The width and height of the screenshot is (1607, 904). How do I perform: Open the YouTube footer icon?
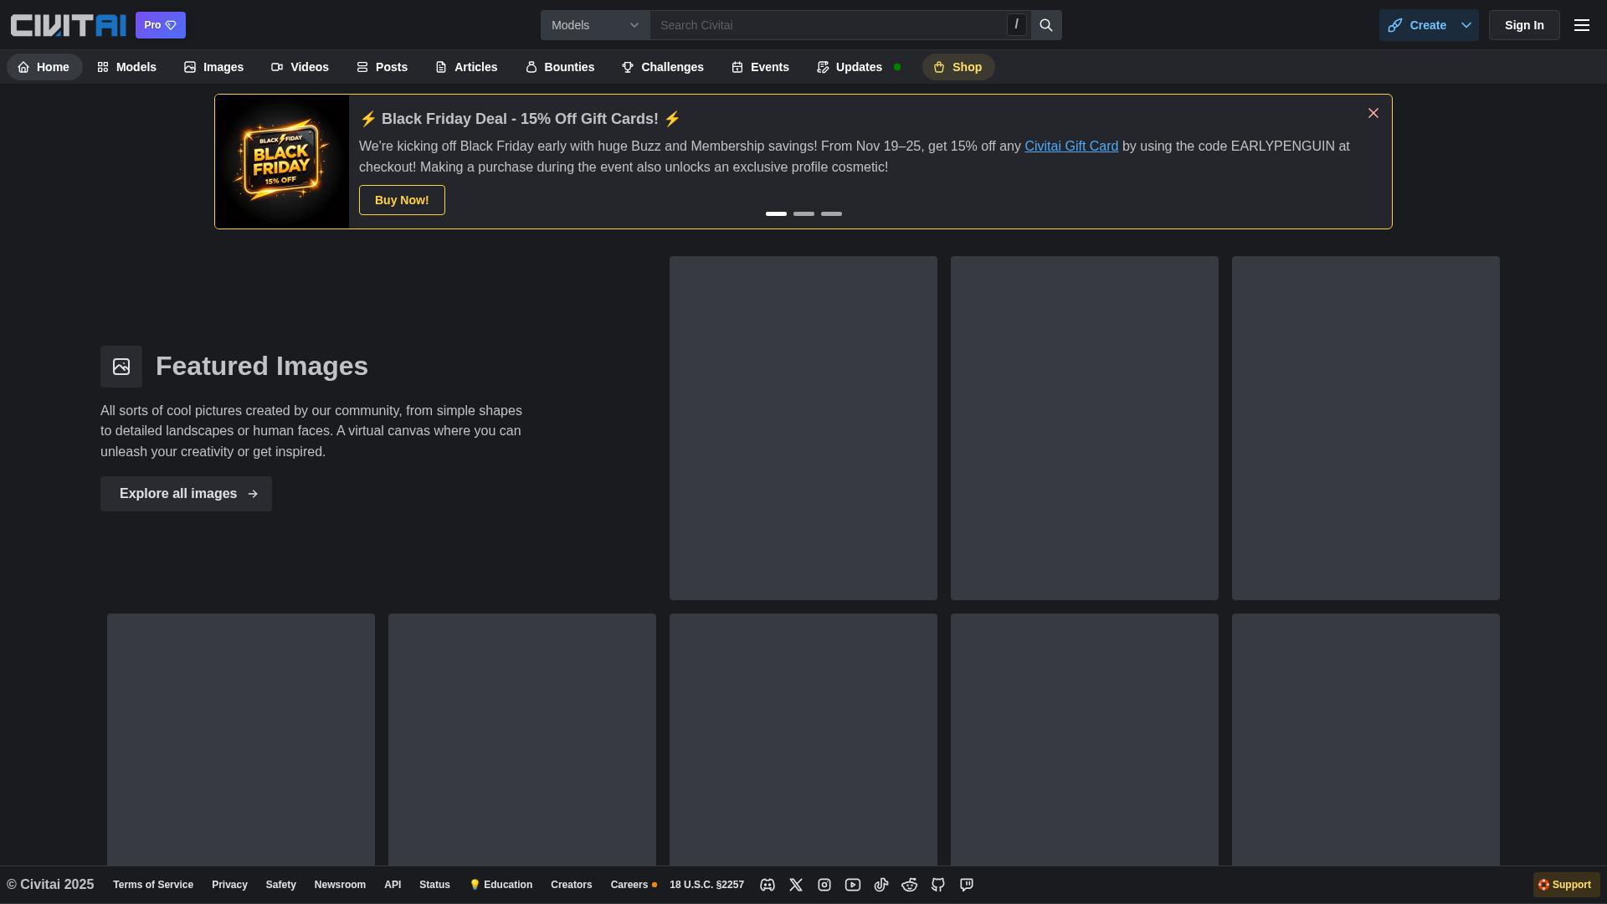[853, 885]
